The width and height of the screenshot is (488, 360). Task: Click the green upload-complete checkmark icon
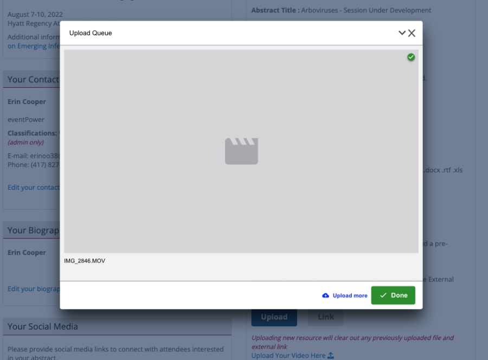411,57
